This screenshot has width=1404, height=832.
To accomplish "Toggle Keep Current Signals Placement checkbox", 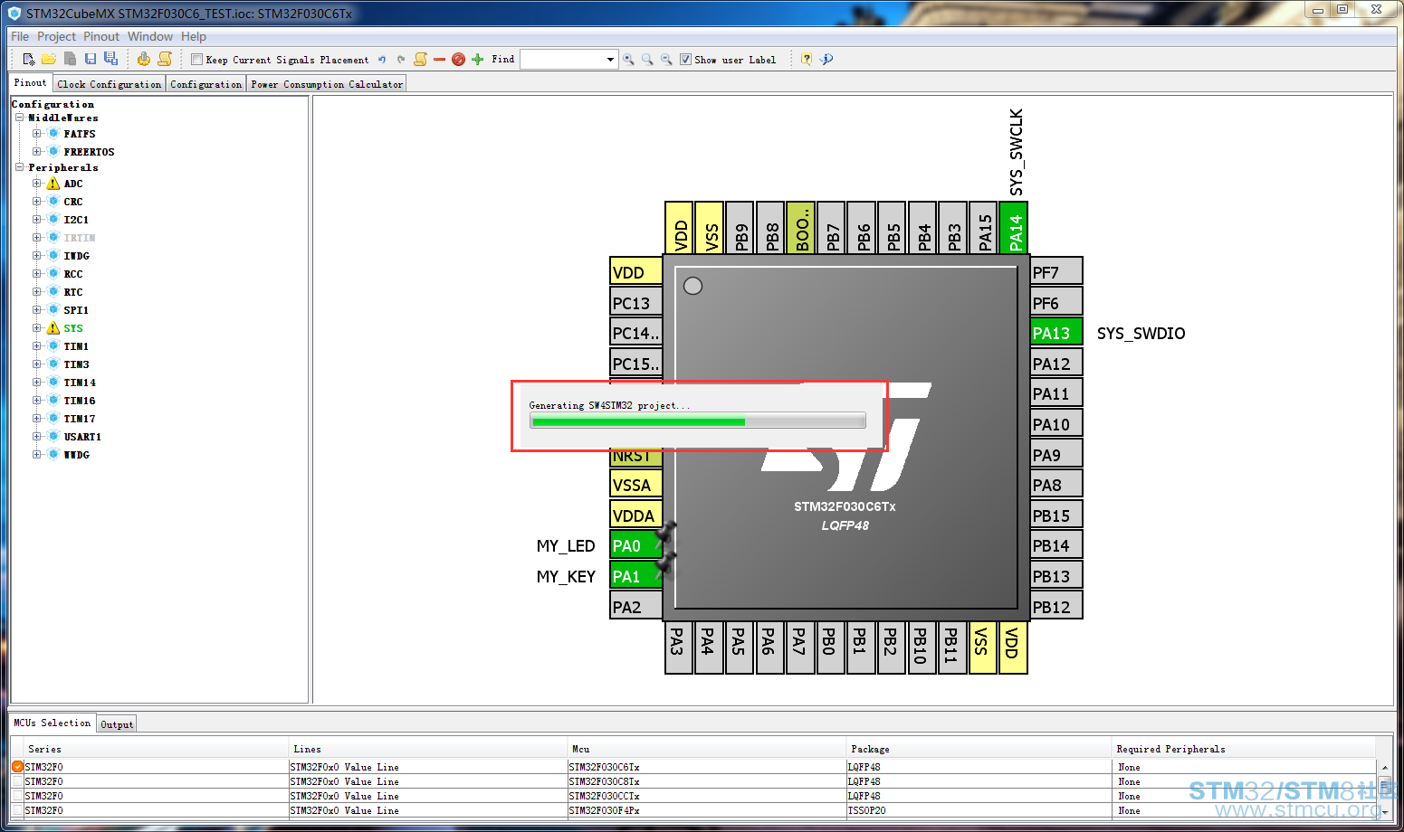I will tap(196, 60).
